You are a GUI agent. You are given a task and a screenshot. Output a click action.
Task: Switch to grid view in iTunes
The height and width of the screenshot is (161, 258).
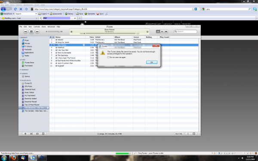[162, 31]
